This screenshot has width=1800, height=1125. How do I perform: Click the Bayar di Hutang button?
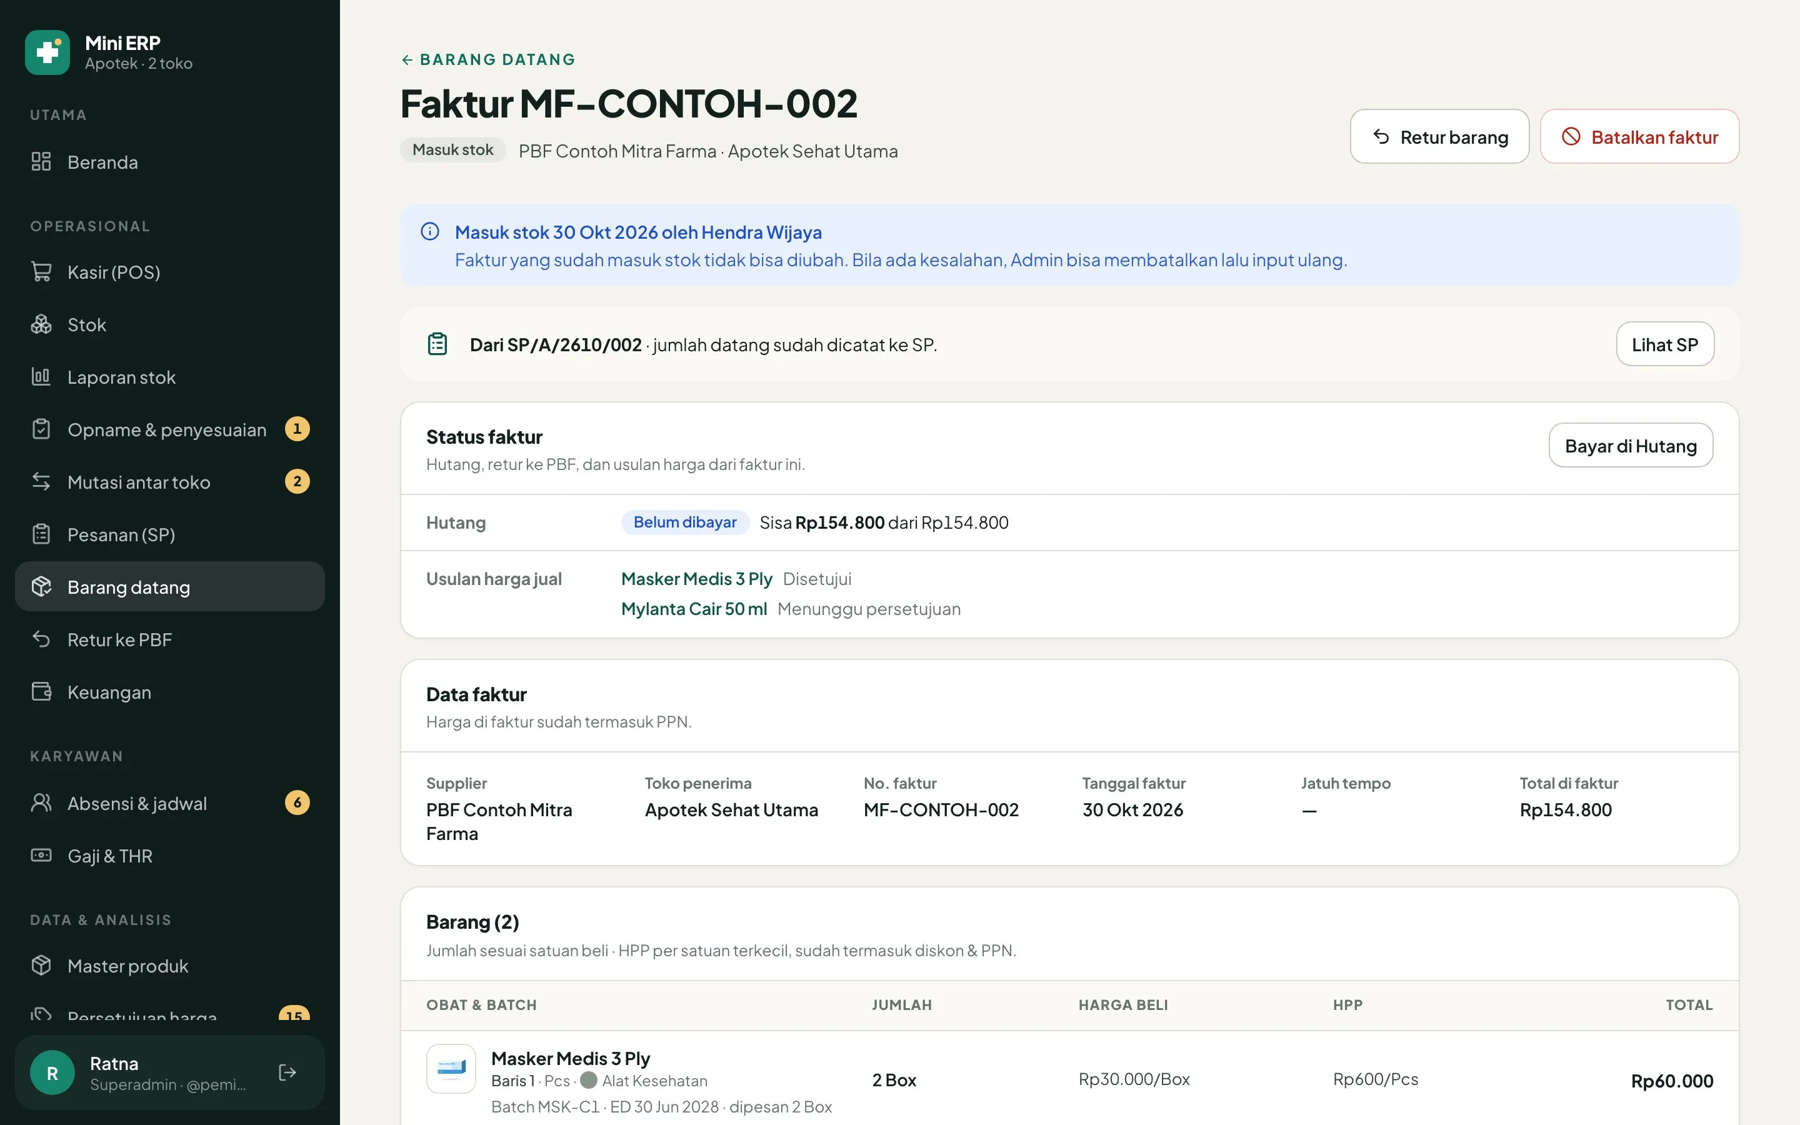pos(1631,446)
